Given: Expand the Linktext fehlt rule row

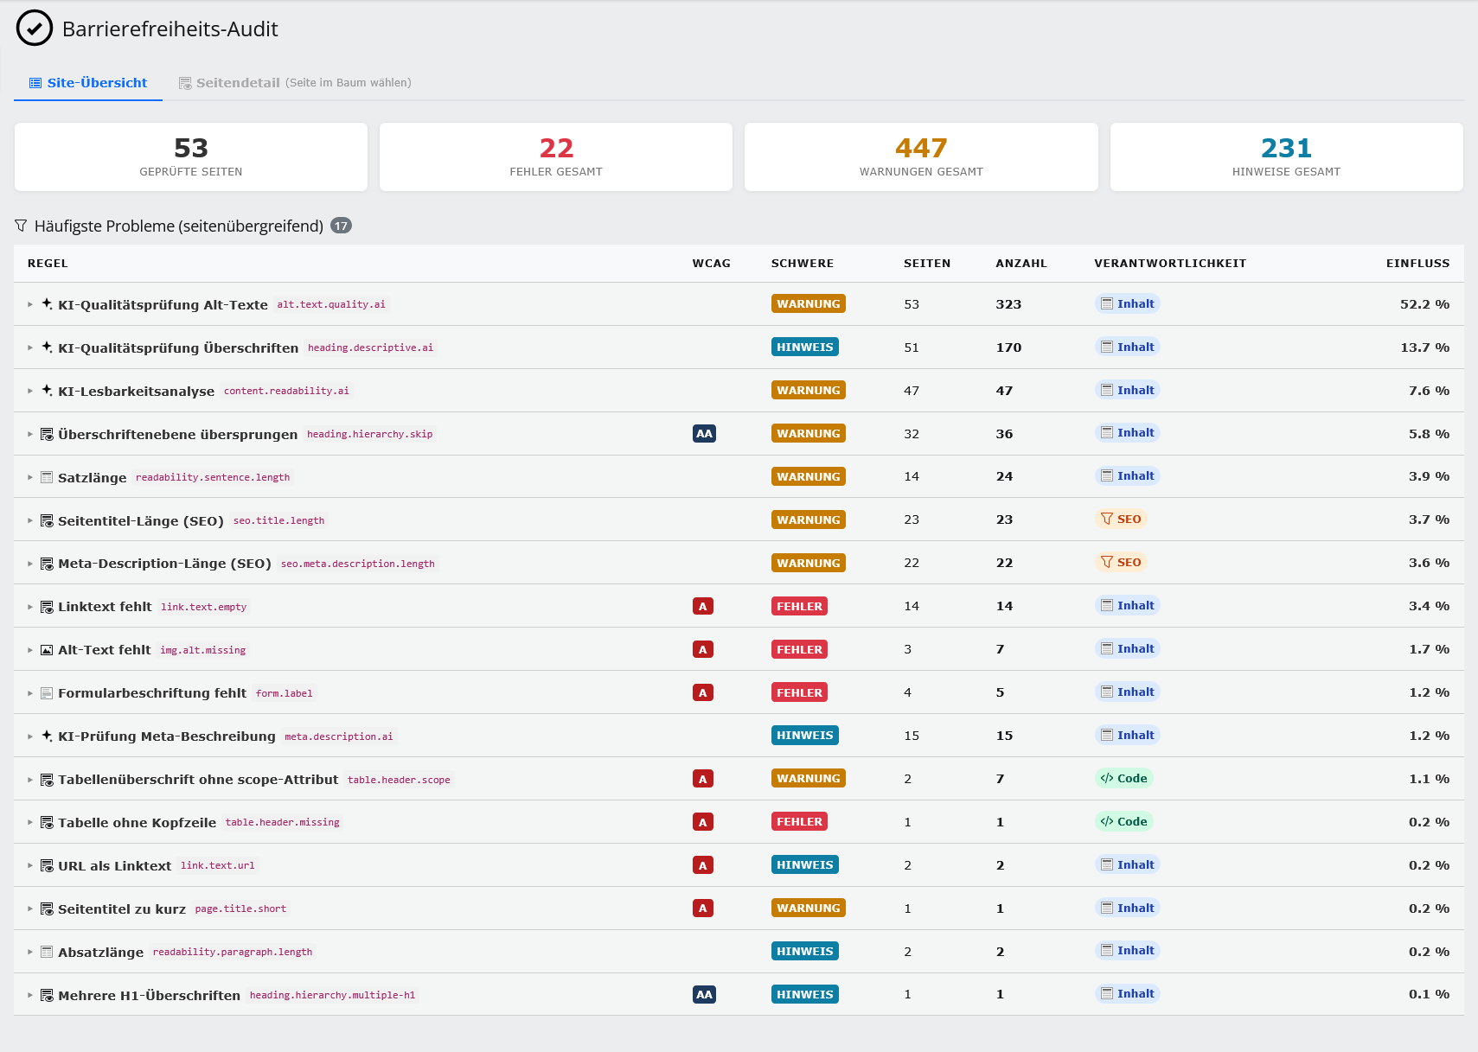Looking at the screenshot, I should [29, 607].
